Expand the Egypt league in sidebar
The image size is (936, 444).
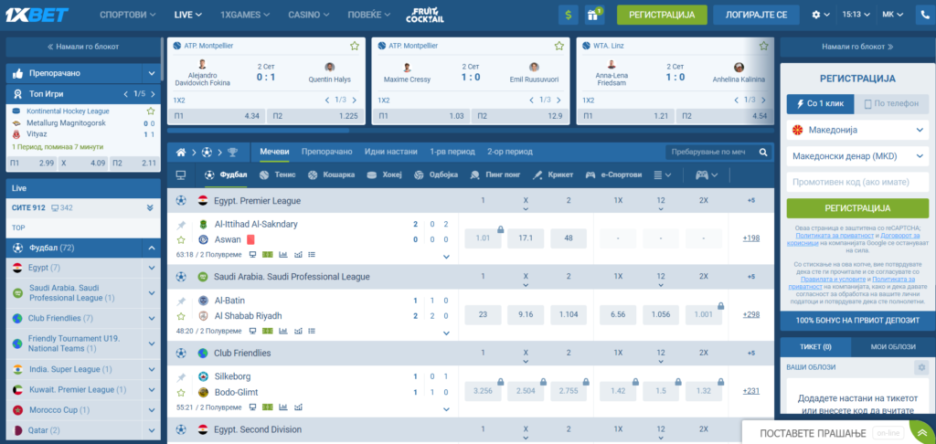point(151,268)
